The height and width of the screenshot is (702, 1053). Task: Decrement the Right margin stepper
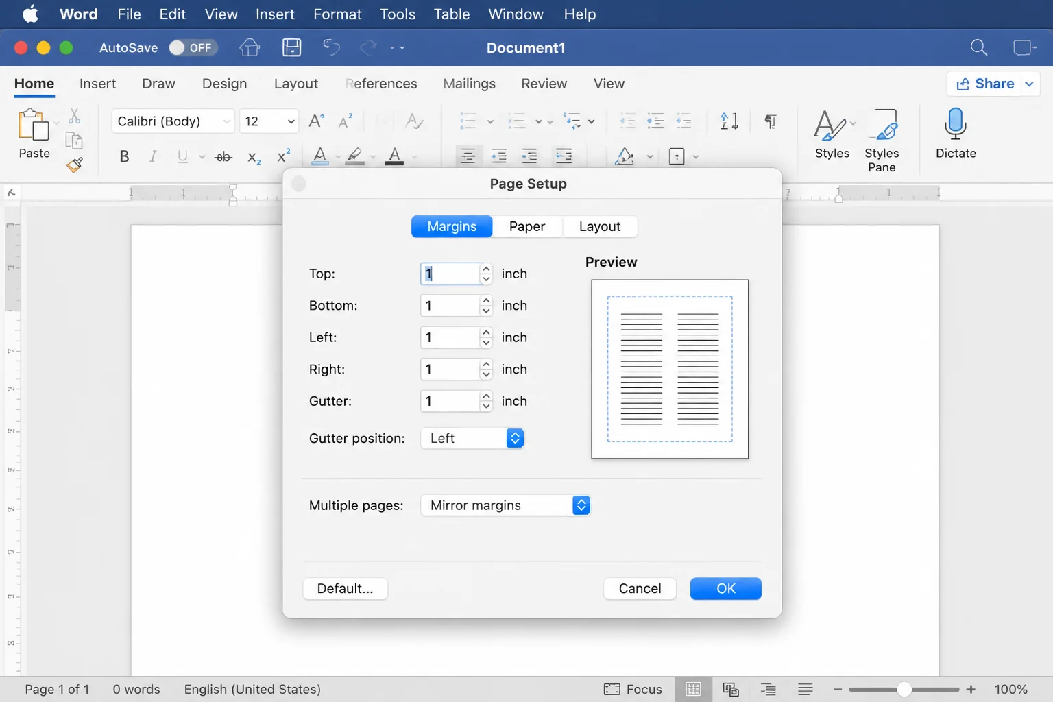(486, 374)
